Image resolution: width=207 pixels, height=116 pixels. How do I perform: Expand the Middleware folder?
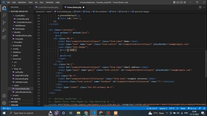tap(20, 25)
